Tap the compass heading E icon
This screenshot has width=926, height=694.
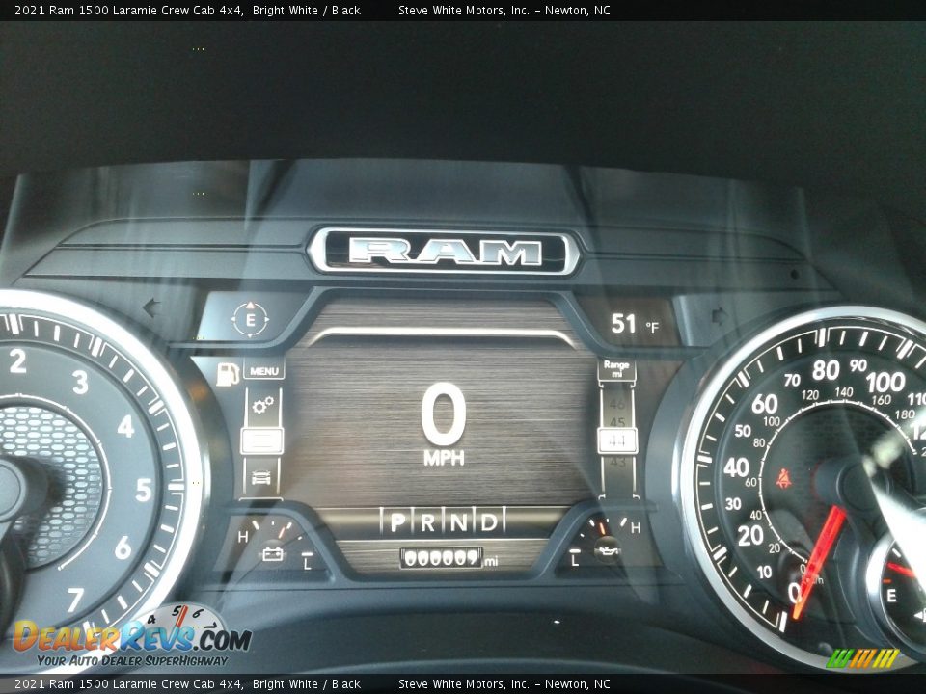pos(251,319)
